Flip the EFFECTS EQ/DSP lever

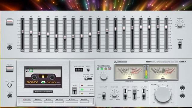point(134,94)
